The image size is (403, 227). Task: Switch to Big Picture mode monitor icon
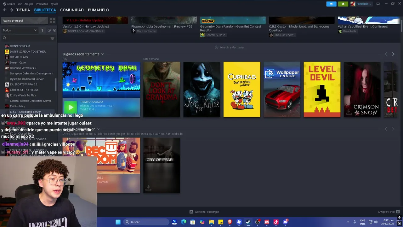(x=378, y=4)
